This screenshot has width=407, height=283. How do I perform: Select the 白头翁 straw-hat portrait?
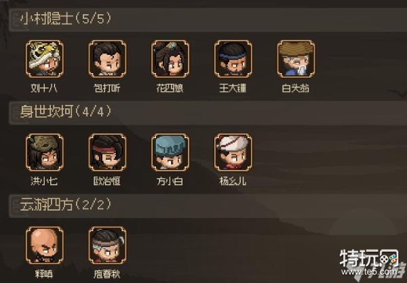[296, 59]
